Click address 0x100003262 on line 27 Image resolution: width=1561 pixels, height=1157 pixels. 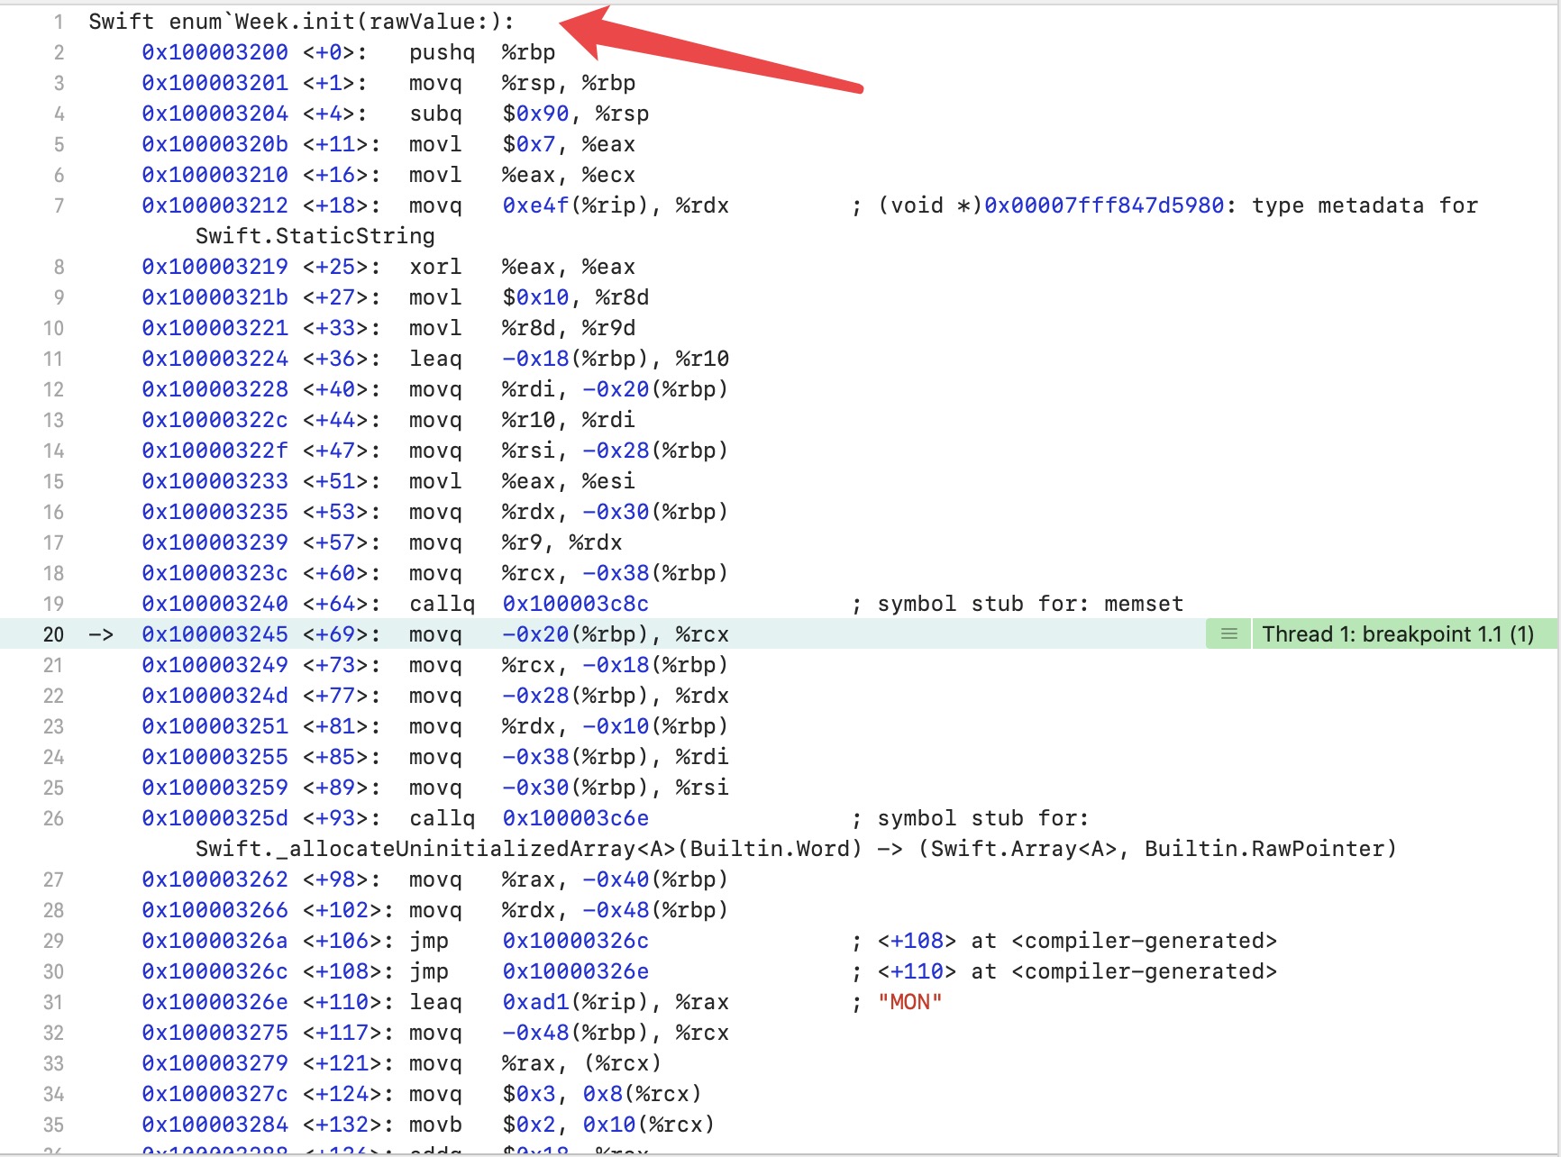pos(215,879)
